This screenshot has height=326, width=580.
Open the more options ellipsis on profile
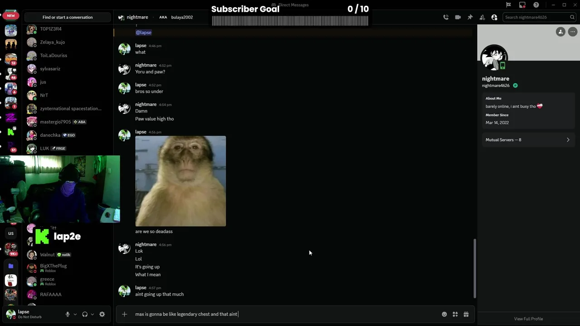(573, 32)
